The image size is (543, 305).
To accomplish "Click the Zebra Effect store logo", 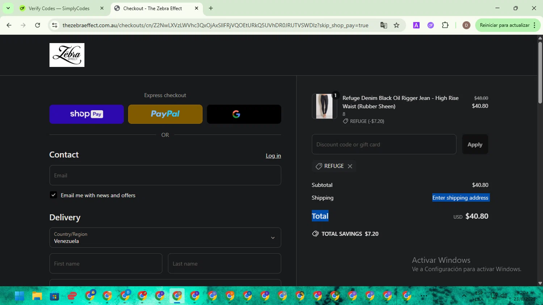I will [67, 55].
